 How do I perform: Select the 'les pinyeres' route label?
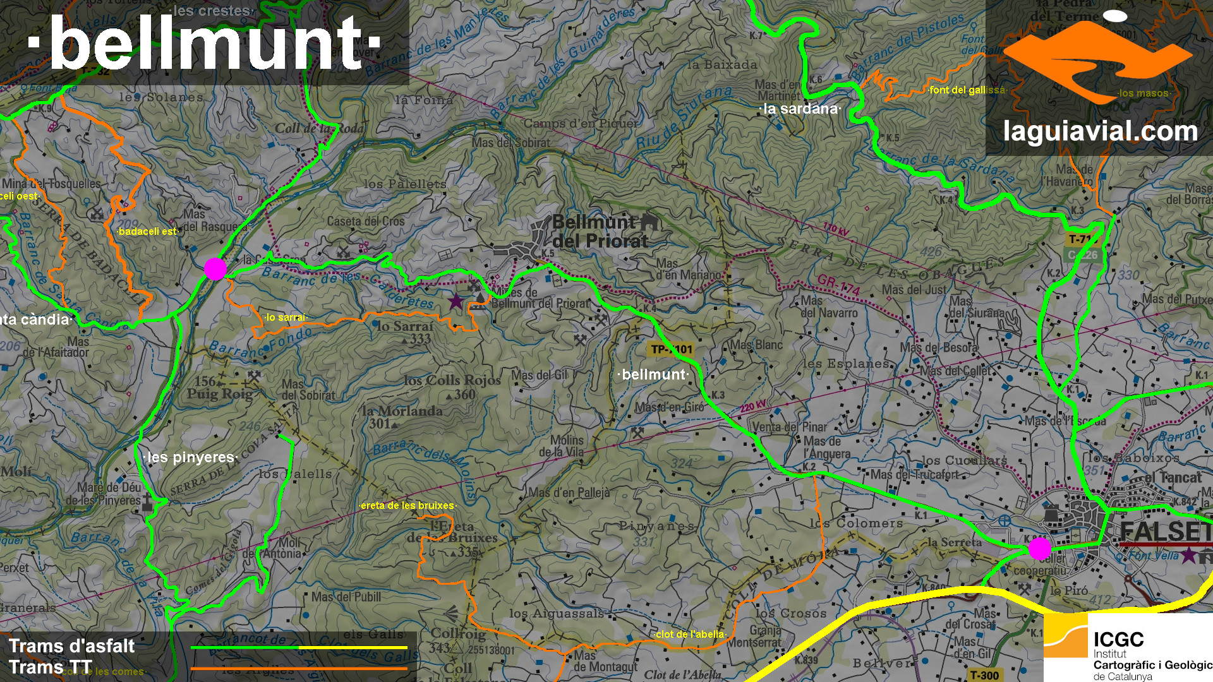pos(191,457)
